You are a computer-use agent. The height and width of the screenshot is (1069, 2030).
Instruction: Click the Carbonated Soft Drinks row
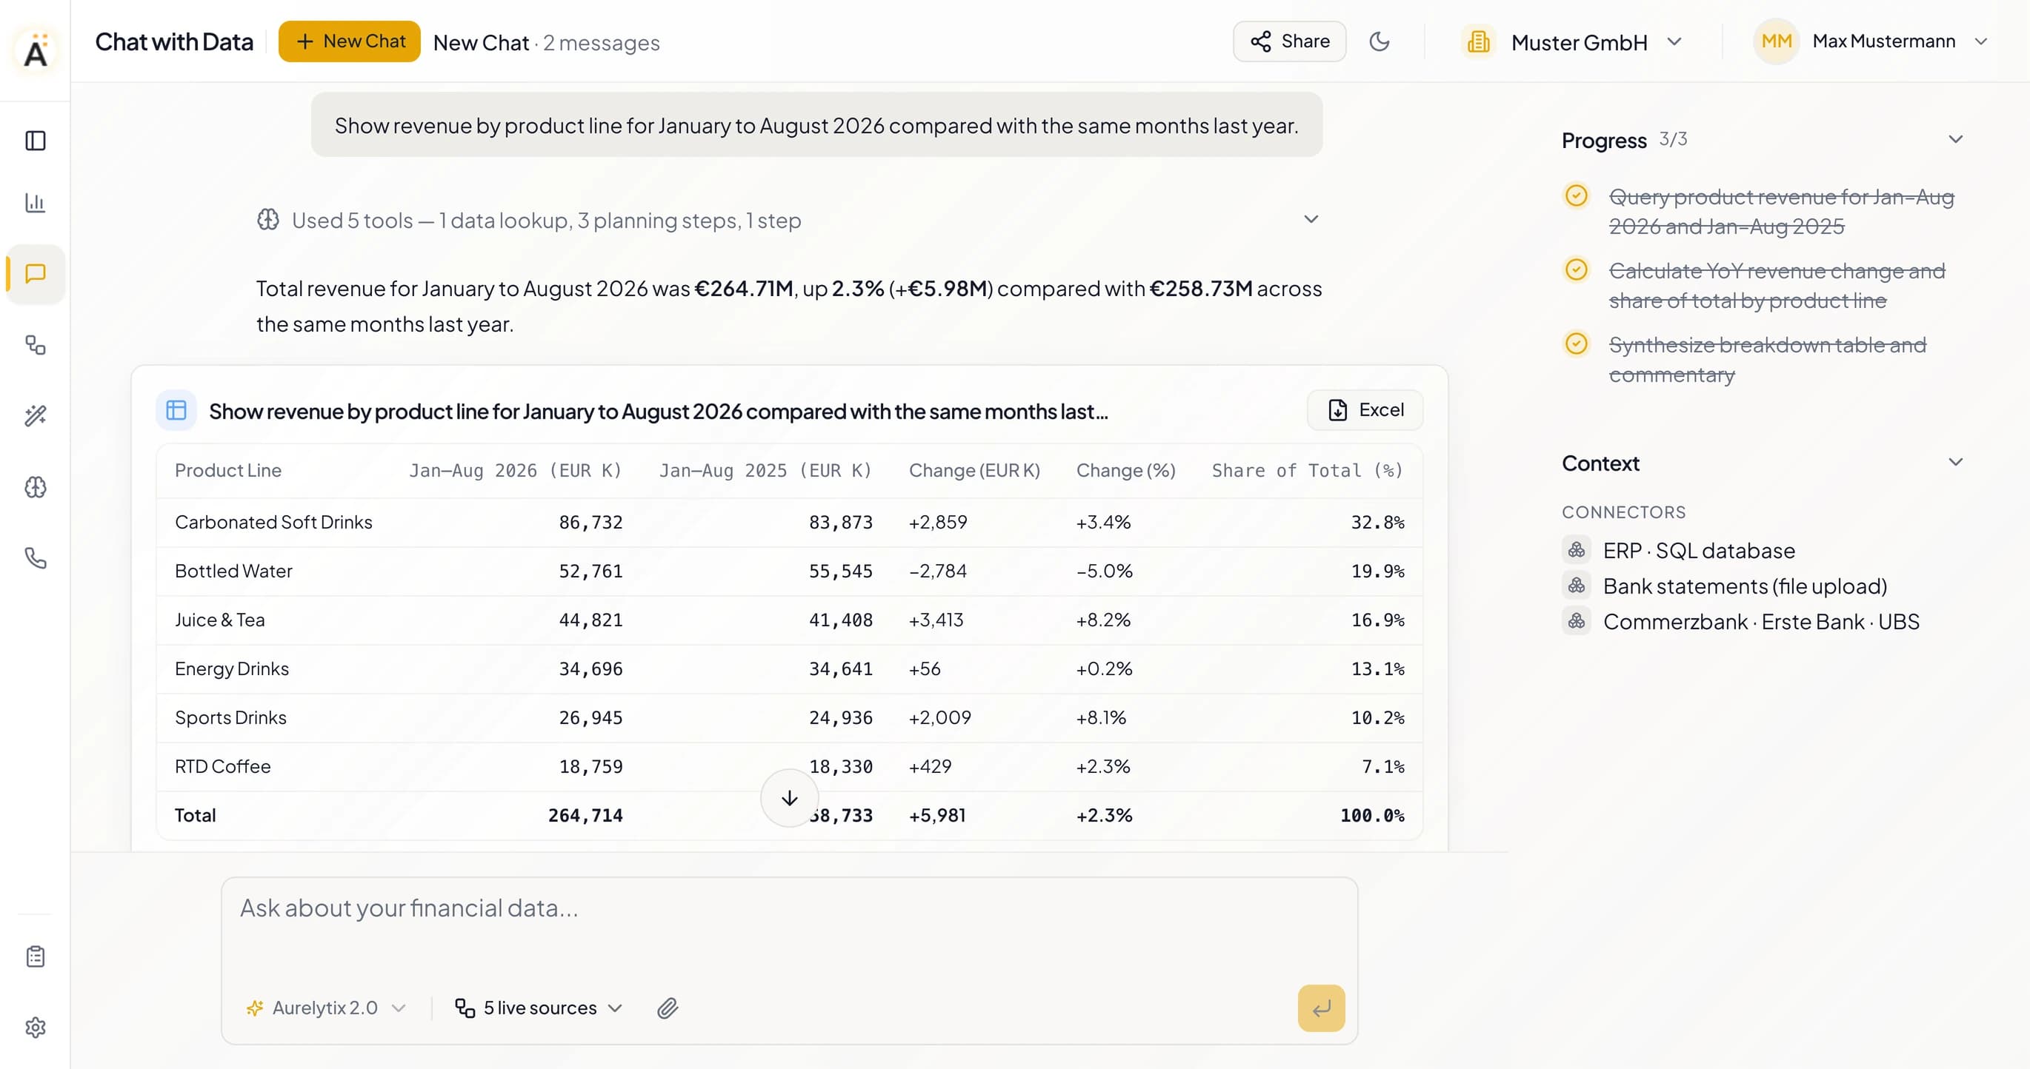point(789,522)
